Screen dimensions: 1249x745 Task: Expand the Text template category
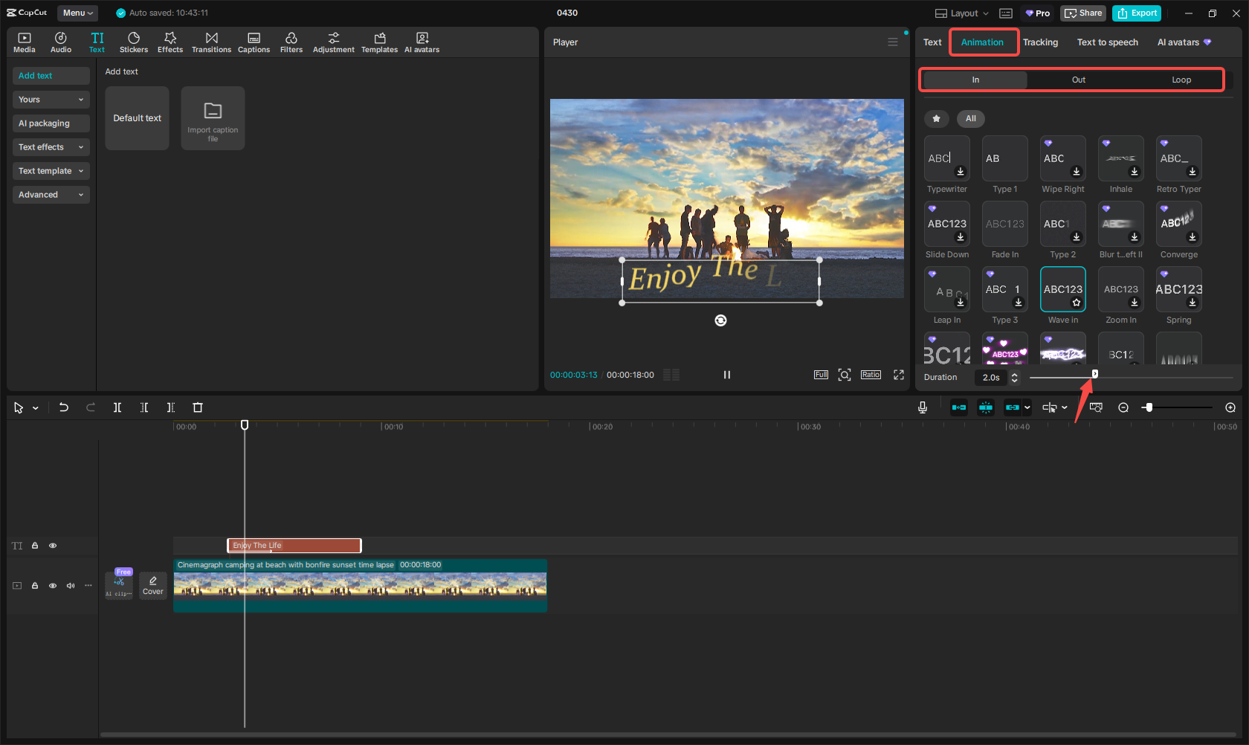tap(51, 171)
